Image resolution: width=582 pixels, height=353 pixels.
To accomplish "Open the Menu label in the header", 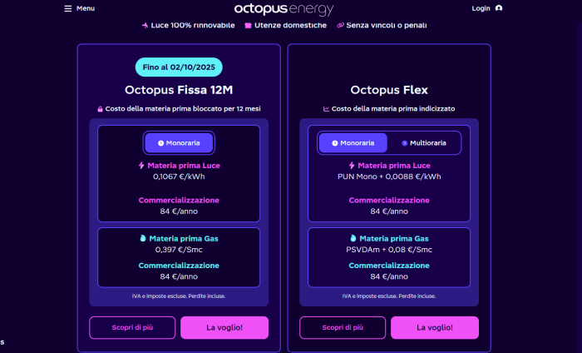I will [x=85, y=8].
